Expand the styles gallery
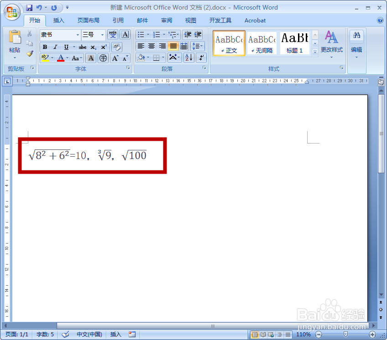The height and width of the screenshot is (340, 387). [315, 52]
